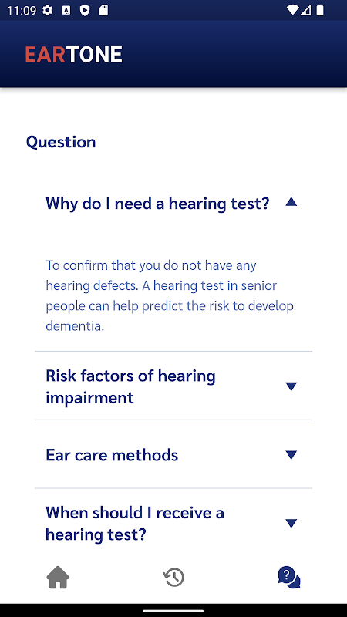347x617 pixels.
Task: Tap the settings gear in status bar
Action: click(48, 10)
